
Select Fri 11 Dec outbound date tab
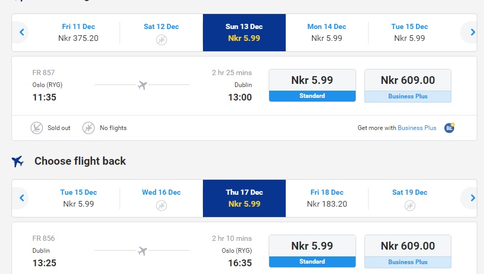(x=78, y=33)
